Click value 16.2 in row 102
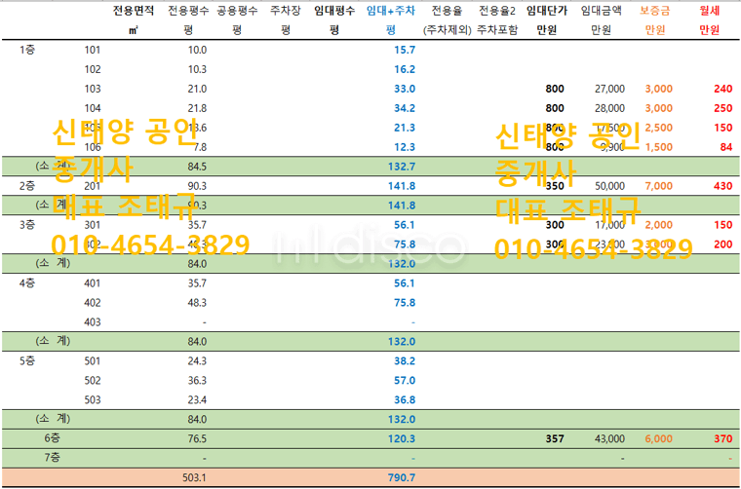The height and width of the screenshot is (489, 741). point(405,69)
